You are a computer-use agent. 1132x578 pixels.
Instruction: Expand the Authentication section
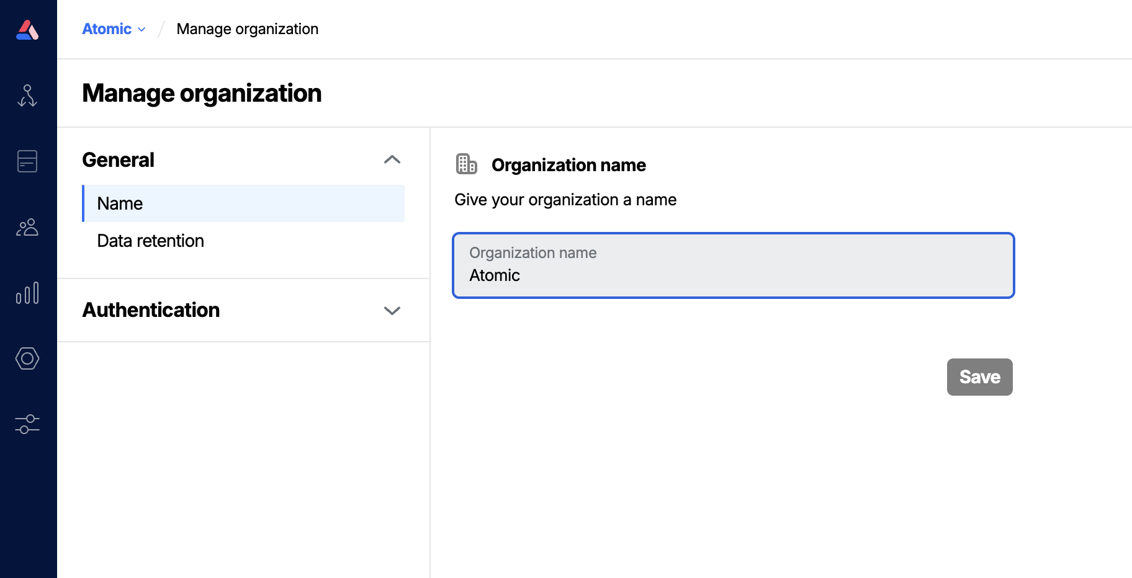392,311
